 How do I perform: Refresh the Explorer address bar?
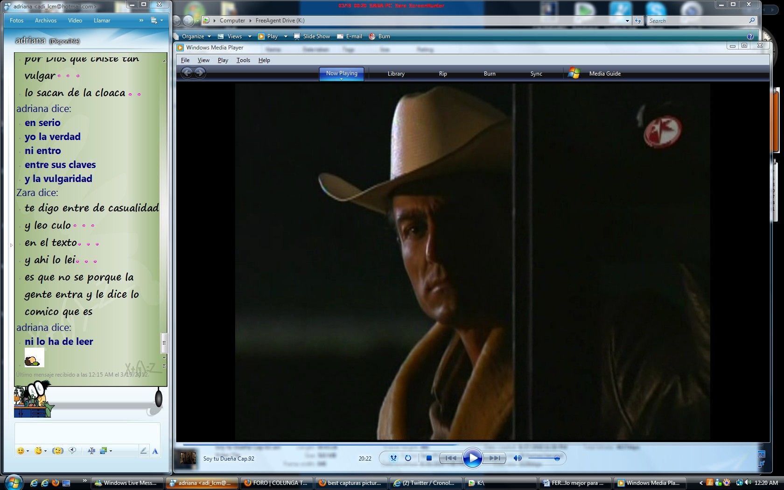coord(638,21)
